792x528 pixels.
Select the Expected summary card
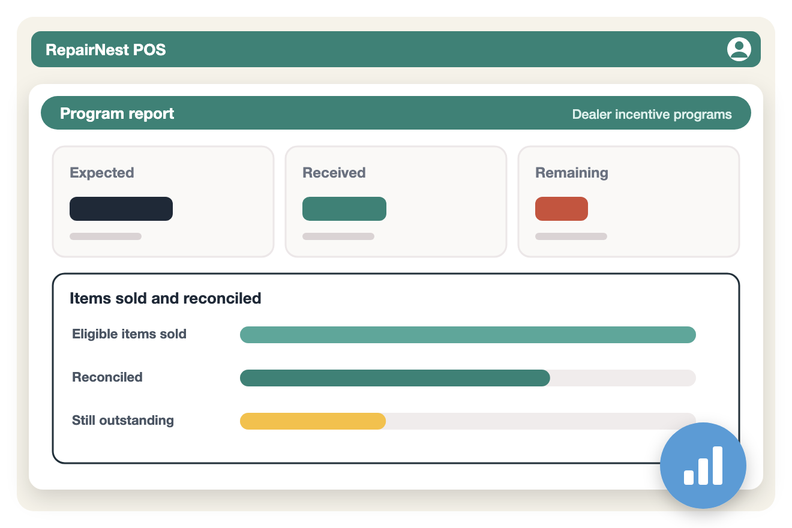coord(163,202)
